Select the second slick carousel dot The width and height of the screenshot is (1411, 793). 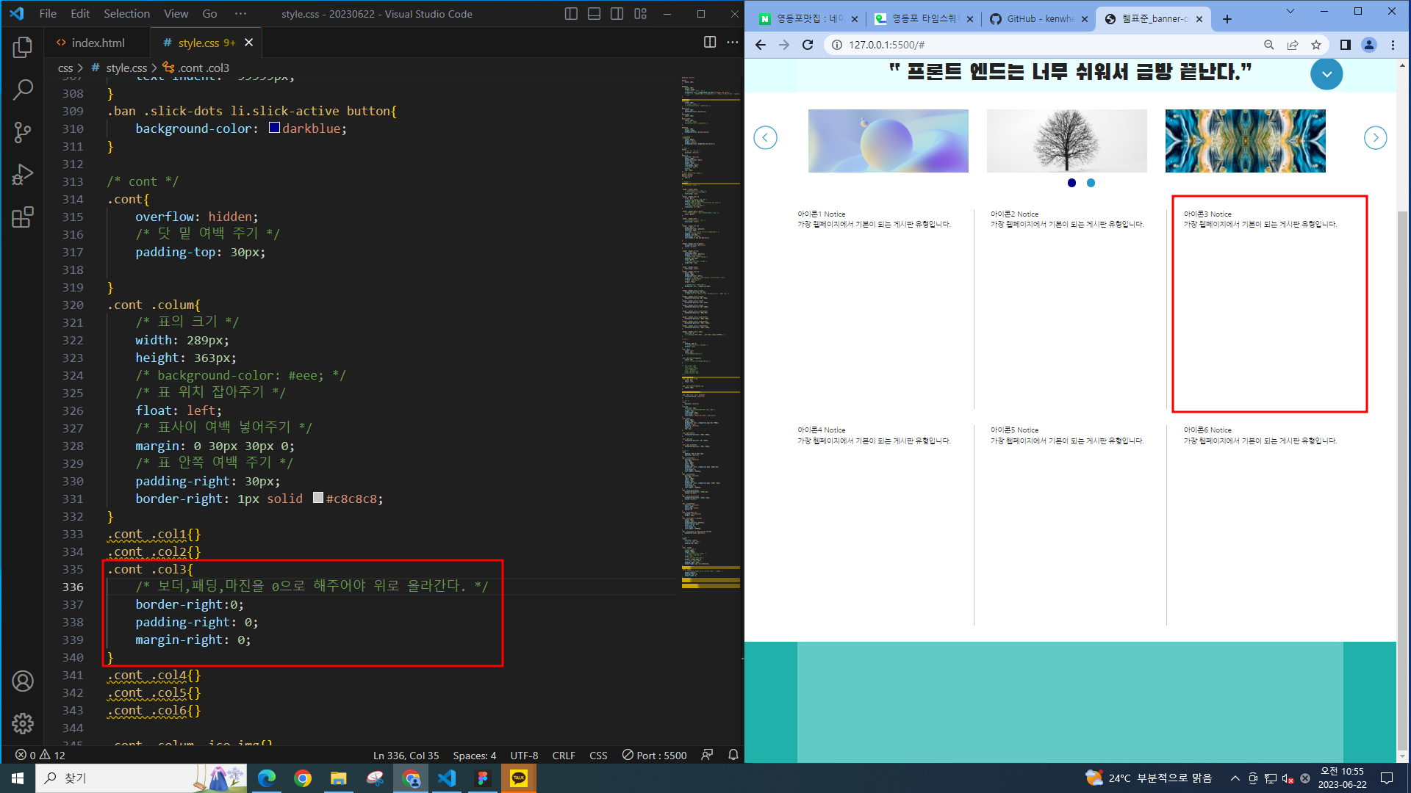tap(1091, 183)
